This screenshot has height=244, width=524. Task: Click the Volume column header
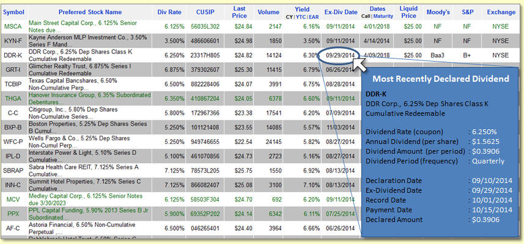(268, 12)
